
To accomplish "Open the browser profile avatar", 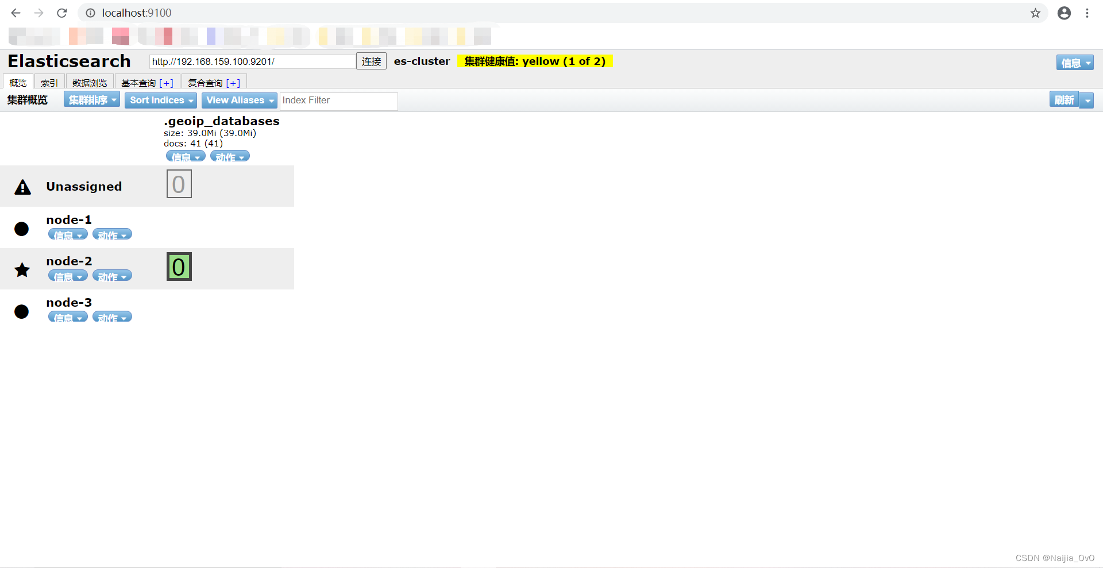I will pyautogui.click(x=1064, y=13).
